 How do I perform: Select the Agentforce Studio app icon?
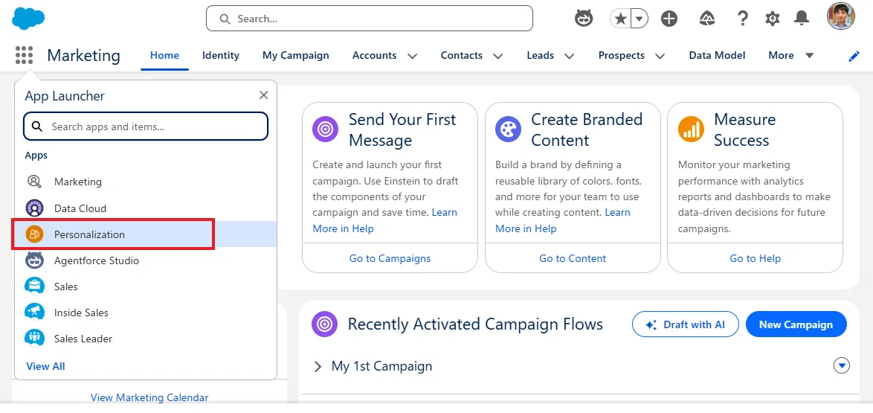coord(34,260)
